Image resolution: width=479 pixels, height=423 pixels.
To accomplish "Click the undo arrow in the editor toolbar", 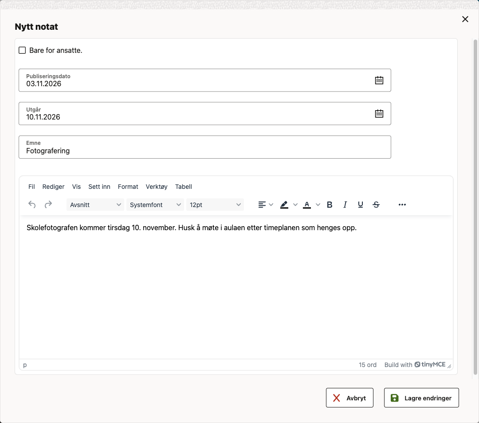I will click(32, 204).
